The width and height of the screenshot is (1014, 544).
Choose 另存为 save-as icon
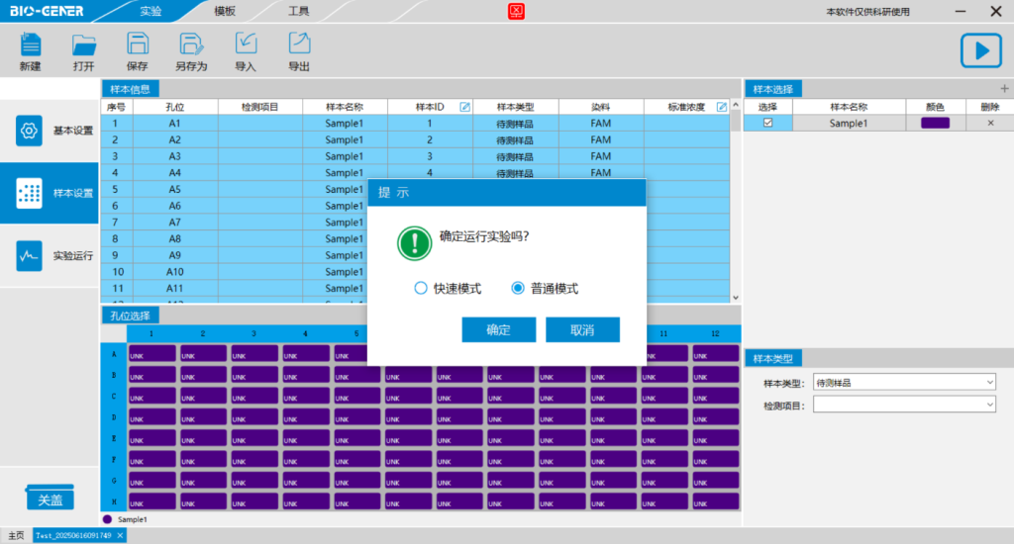(x=191, y=44)
